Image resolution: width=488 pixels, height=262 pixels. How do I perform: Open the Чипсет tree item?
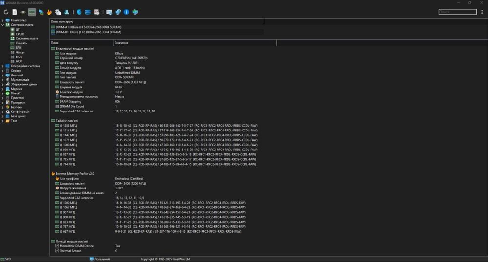20,53
